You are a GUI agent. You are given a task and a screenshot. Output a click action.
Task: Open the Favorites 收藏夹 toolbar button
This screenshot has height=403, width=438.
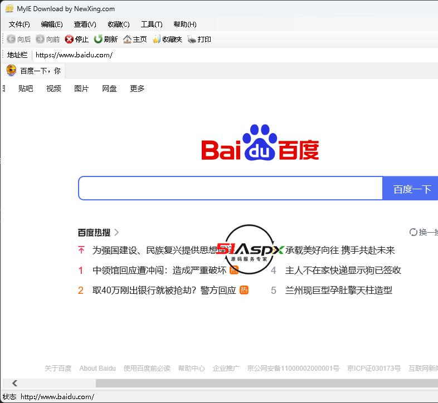(167, 39)
